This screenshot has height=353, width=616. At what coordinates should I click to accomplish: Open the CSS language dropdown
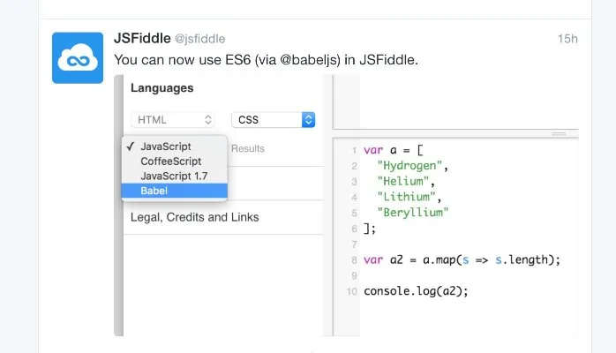274,120
